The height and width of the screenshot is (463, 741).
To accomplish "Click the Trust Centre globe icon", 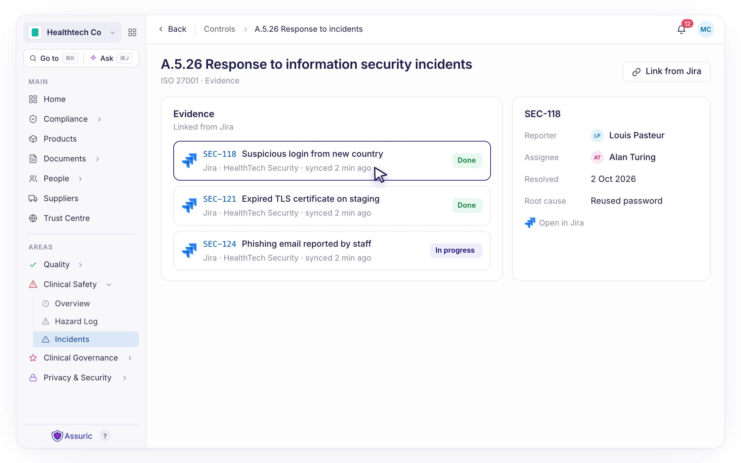I will pos(33,218).
